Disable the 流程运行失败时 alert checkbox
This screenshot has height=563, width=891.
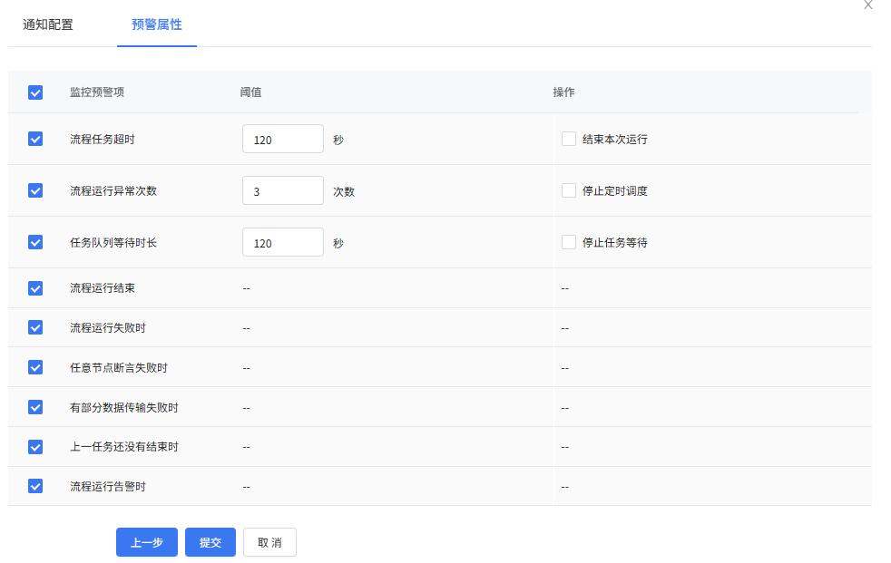click(x=35, y=327)
